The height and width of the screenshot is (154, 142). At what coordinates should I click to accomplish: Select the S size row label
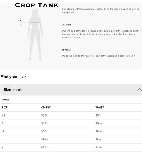coord(3,123)
